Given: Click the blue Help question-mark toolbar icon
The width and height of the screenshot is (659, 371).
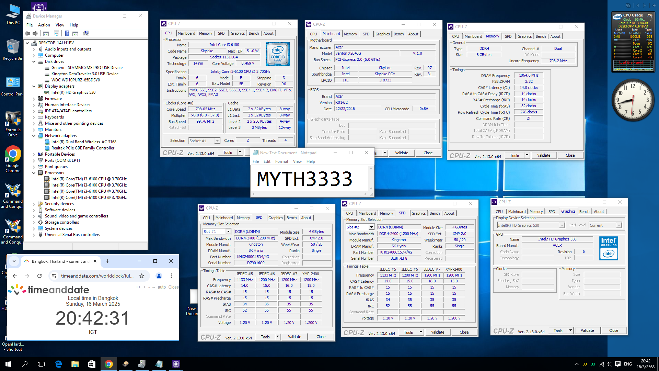Looking at the screenshot, I should pyautogui.click(x=67, y=33).
